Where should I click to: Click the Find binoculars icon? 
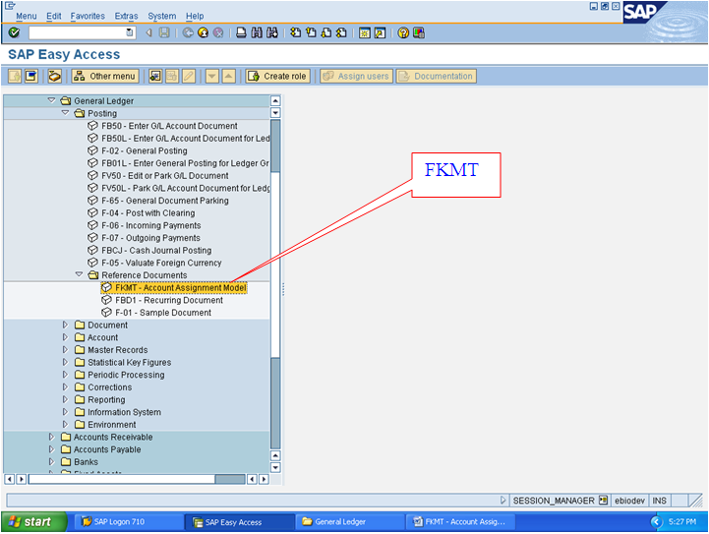[x=257, y=32]
